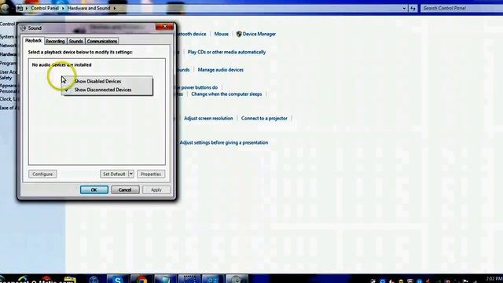
Task: Open Google Chrome from the taskbar
Action: [x=141, y=279]
